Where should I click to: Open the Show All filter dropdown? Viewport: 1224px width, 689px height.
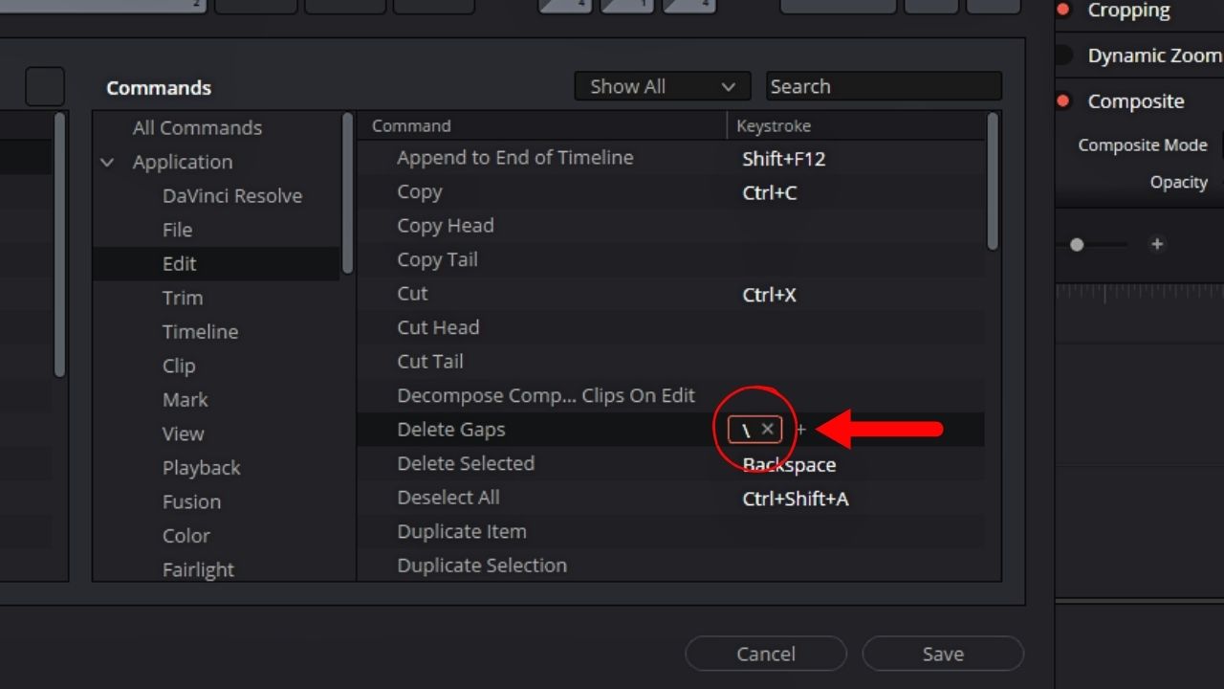661,86
